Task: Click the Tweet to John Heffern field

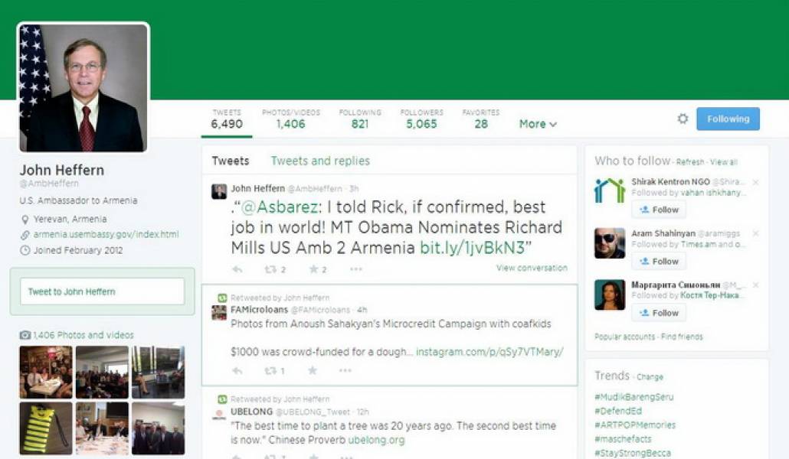Action: pos(102,291)
